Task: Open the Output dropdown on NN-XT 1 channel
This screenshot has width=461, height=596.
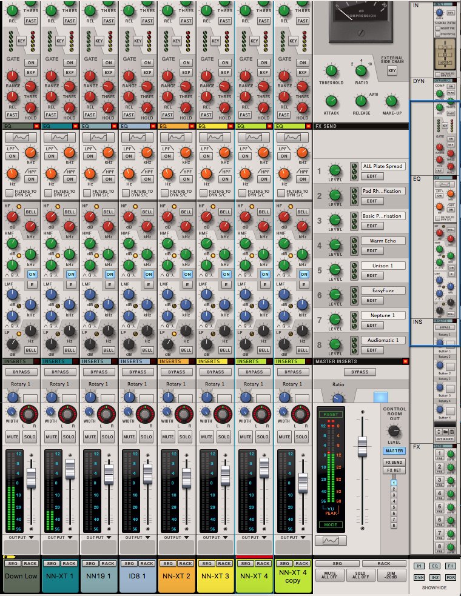Action: [x=61, y=537]
